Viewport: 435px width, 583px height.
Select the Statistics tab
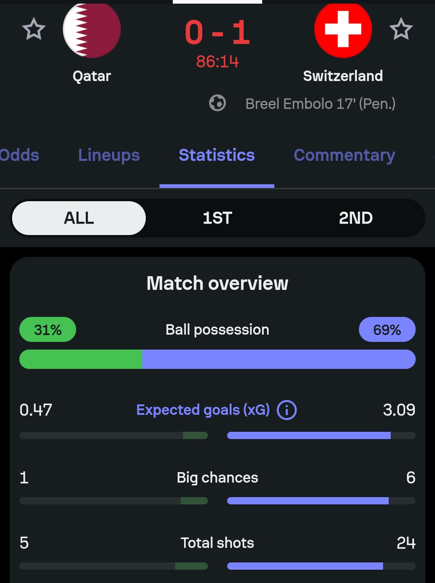(x=217, y=155)
